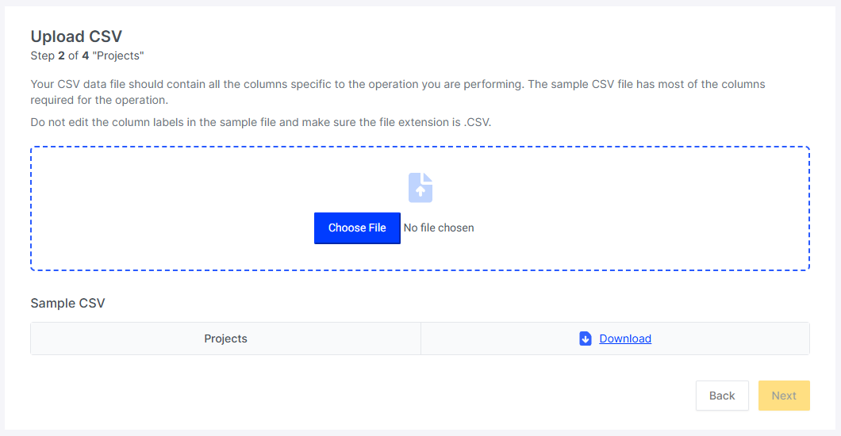The width and height of the screenshot is (841, 436).
Task: Click the paragraph about required CSV columns
Action: coord(397,92)
